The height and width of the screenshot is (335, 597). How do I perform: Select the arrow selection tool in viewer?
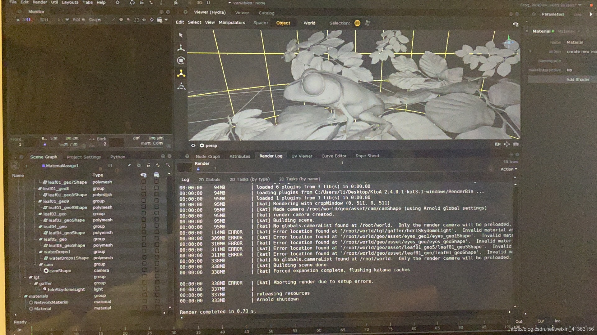[x=181, y=35]
